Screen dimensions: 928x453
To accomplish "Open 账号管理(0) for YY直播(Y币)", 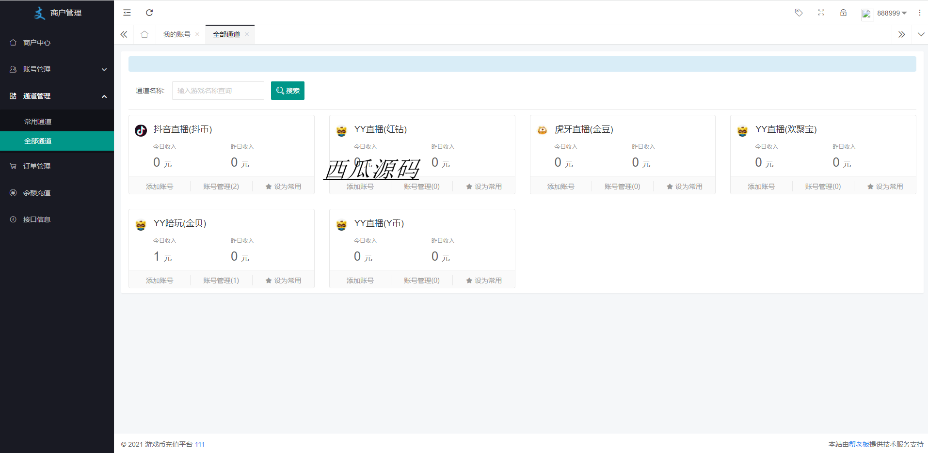I will coord(422,281).
